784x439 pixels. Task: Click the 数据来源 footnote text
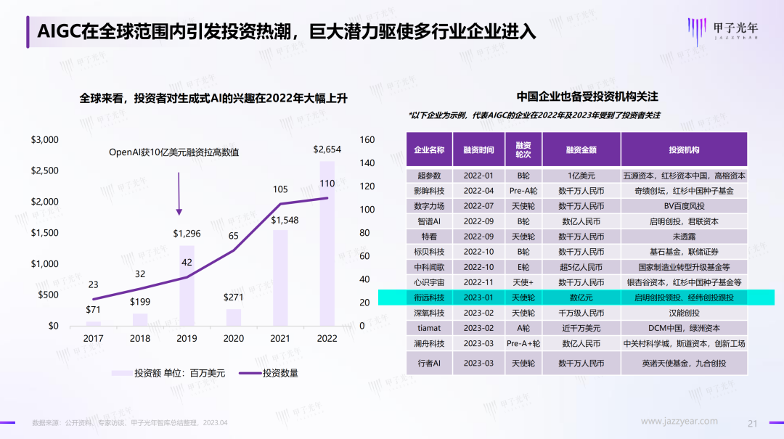(x=129, y=422)
